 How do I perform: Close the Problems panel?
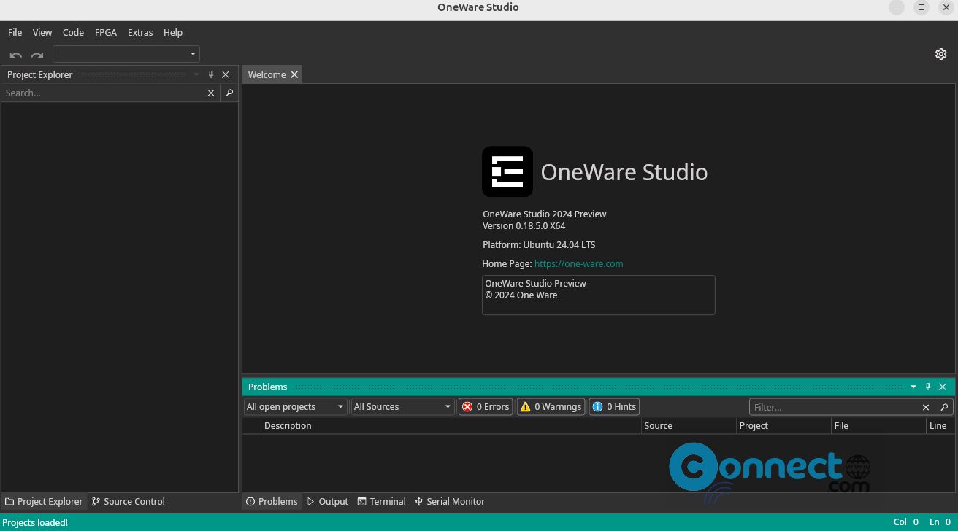point(943,387)
